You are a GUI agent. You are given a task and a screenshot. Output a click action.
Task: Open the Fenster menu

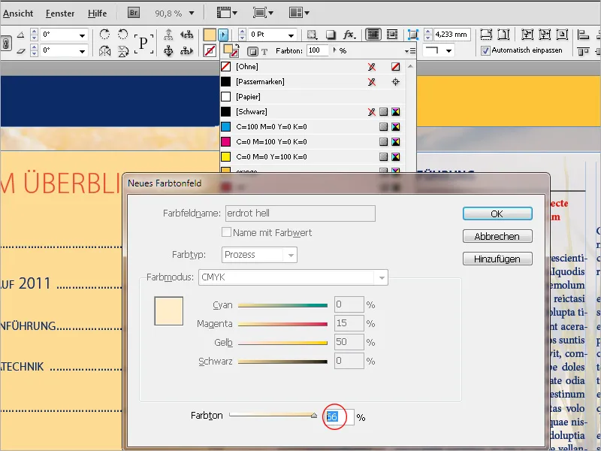coord(60,13)
